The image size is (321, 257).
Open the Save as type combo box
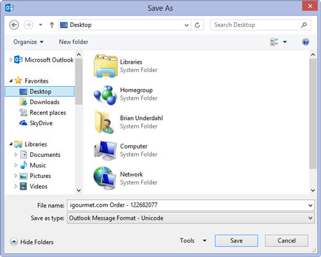(191, 218)
